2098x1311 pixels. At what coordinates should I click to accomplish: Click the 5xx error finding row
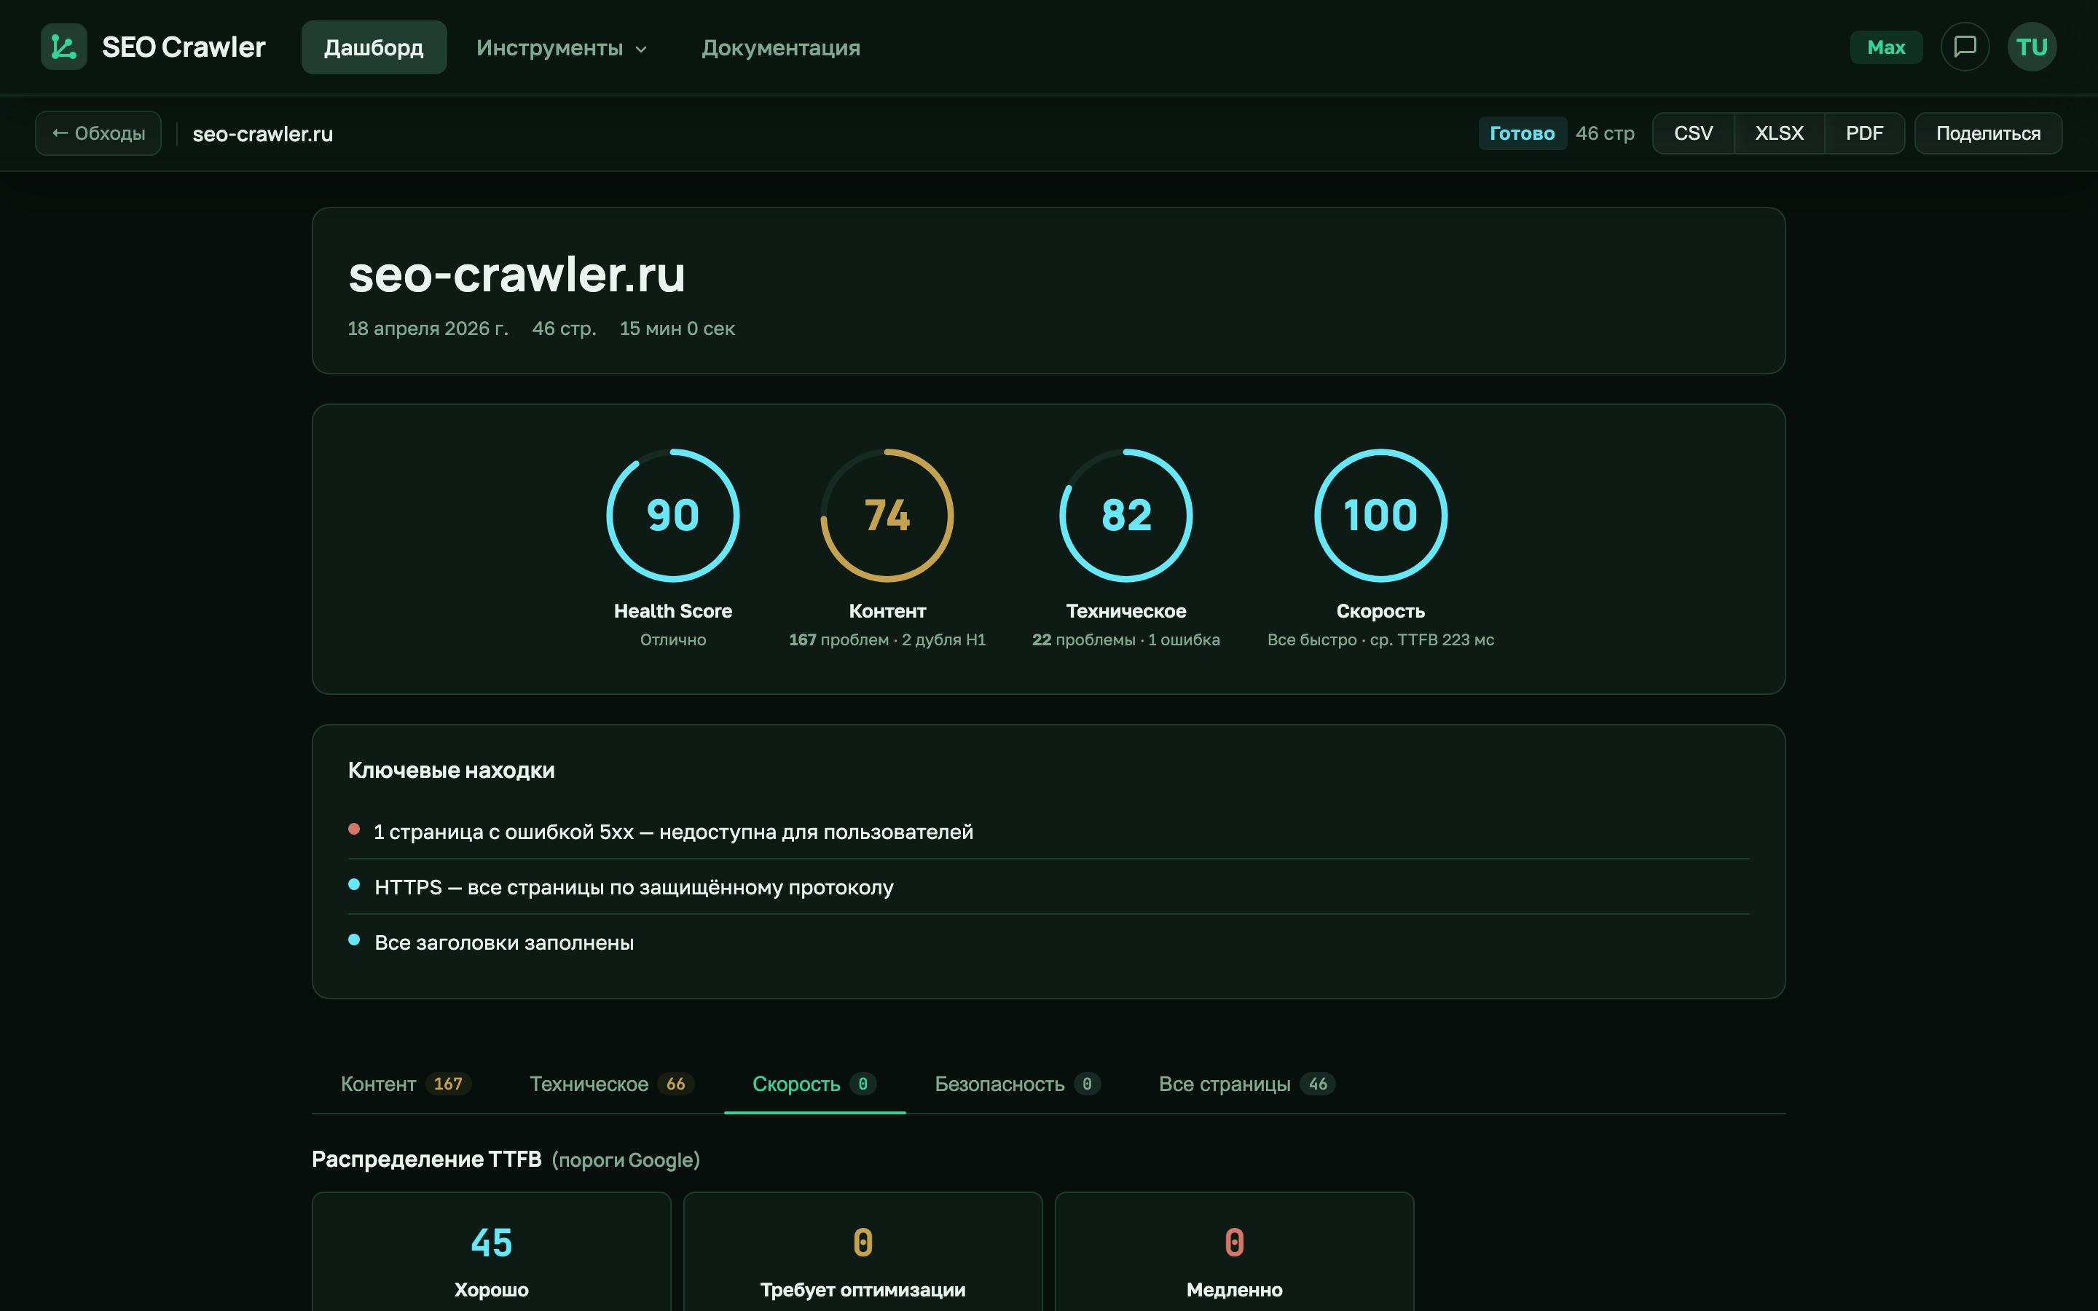pos(1048,832)
